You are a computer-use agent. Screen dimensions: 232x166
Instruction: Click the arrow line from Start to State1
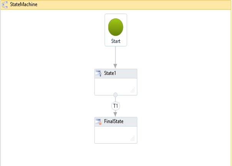115,55
